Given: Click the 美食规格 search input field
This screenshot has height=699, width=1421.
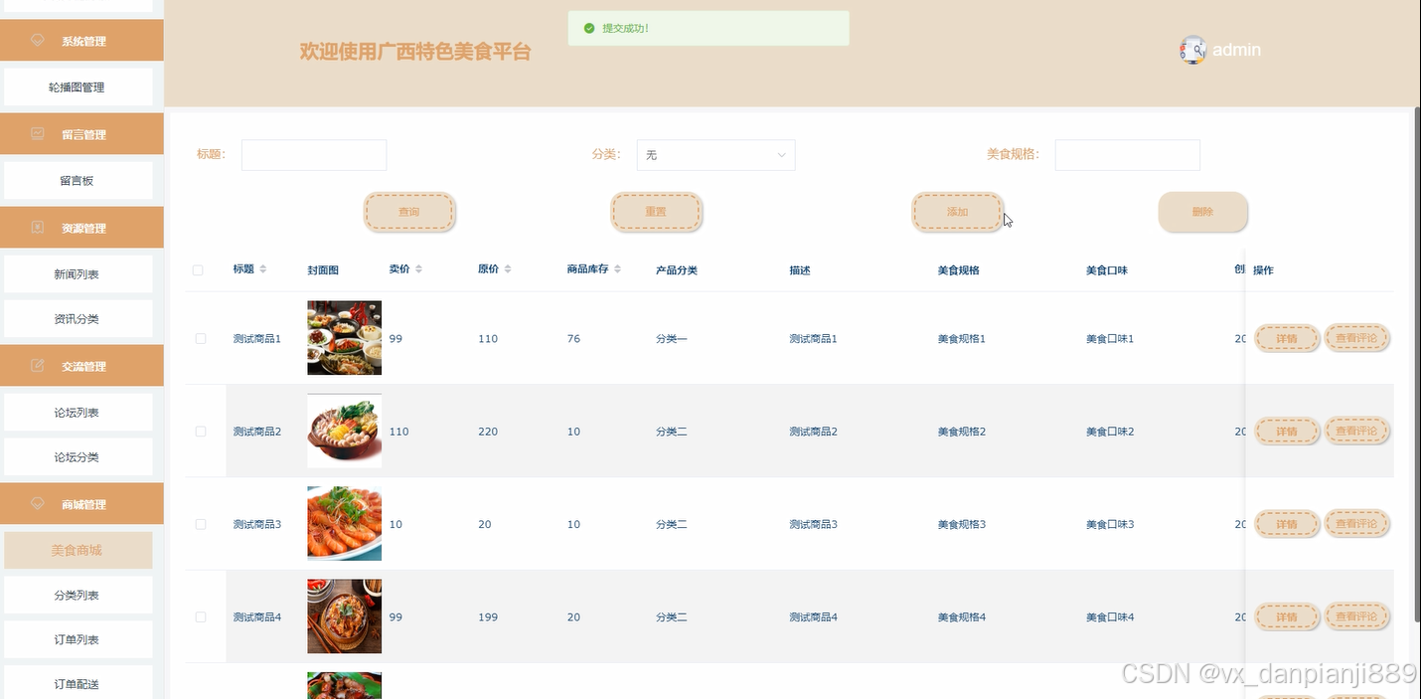Looking at the screenshot, I should pos(1128,155).
